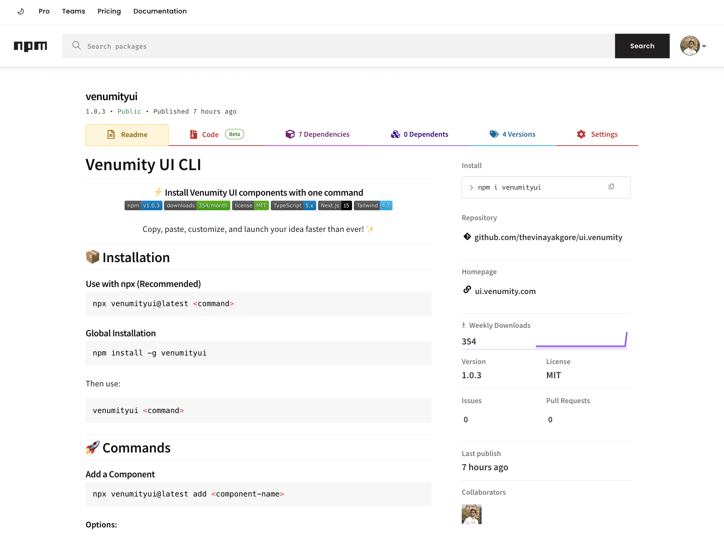Screen dimensions: 724x537
Task: Click the Settings gear icon
Action: pos(581,134)
